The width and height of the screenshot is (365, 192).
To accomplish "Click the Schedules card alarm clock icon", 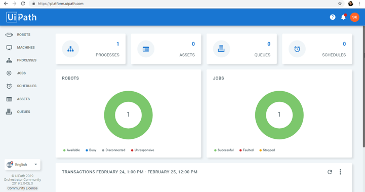I will (x=297, y=49).
